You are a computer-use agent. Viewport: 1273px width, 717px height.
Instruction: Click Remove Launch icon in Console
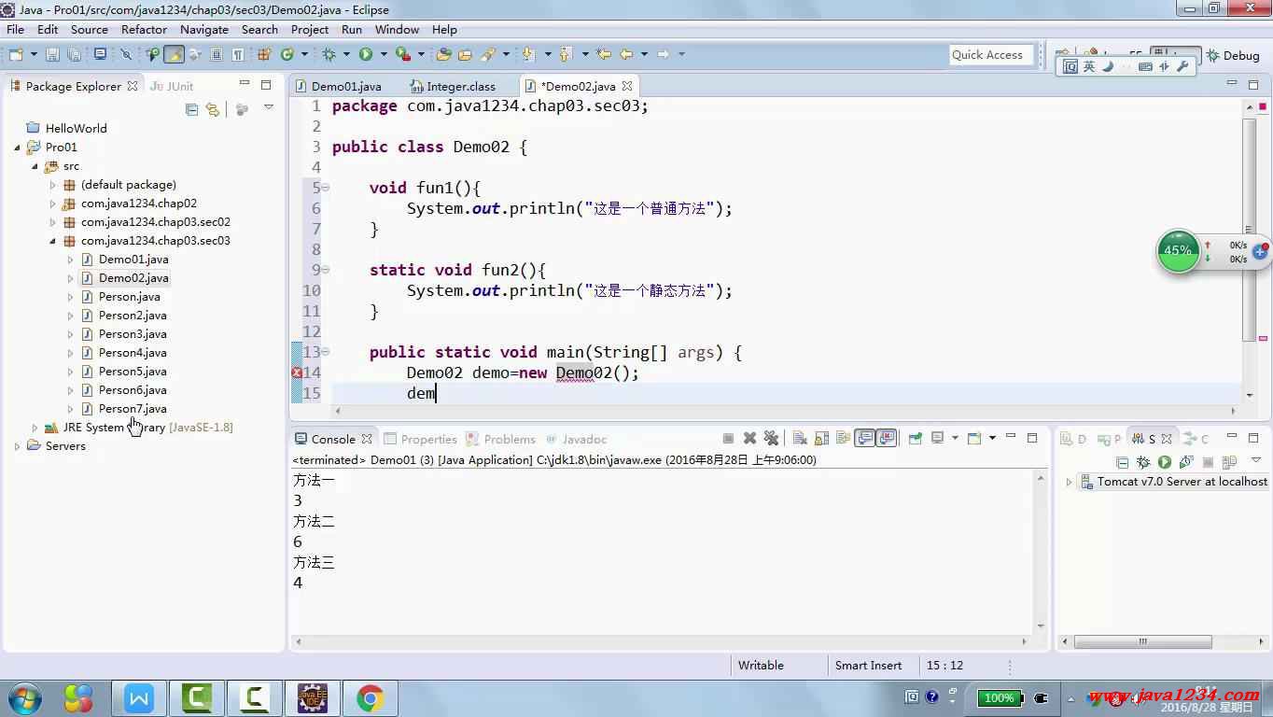pyautogui.click(x=749, y=438)
